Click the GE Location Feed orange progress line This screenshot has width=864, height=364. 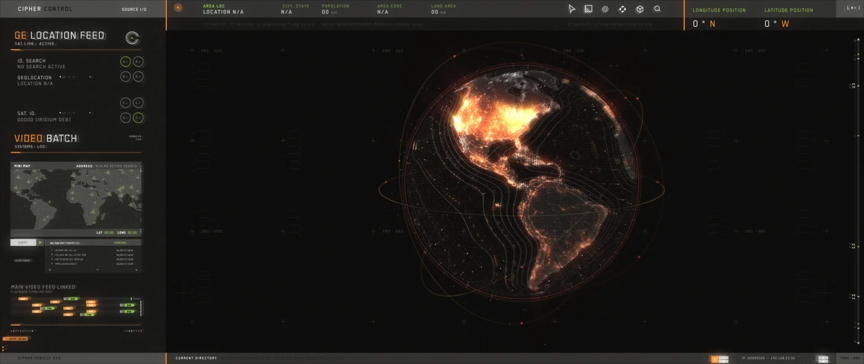pos(76,49)
